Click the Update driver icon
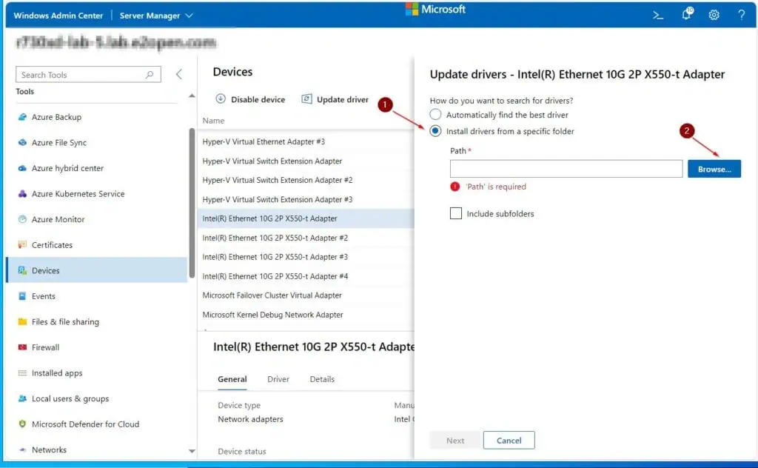This screenshot has width=758, height=468. click(306, 98)
